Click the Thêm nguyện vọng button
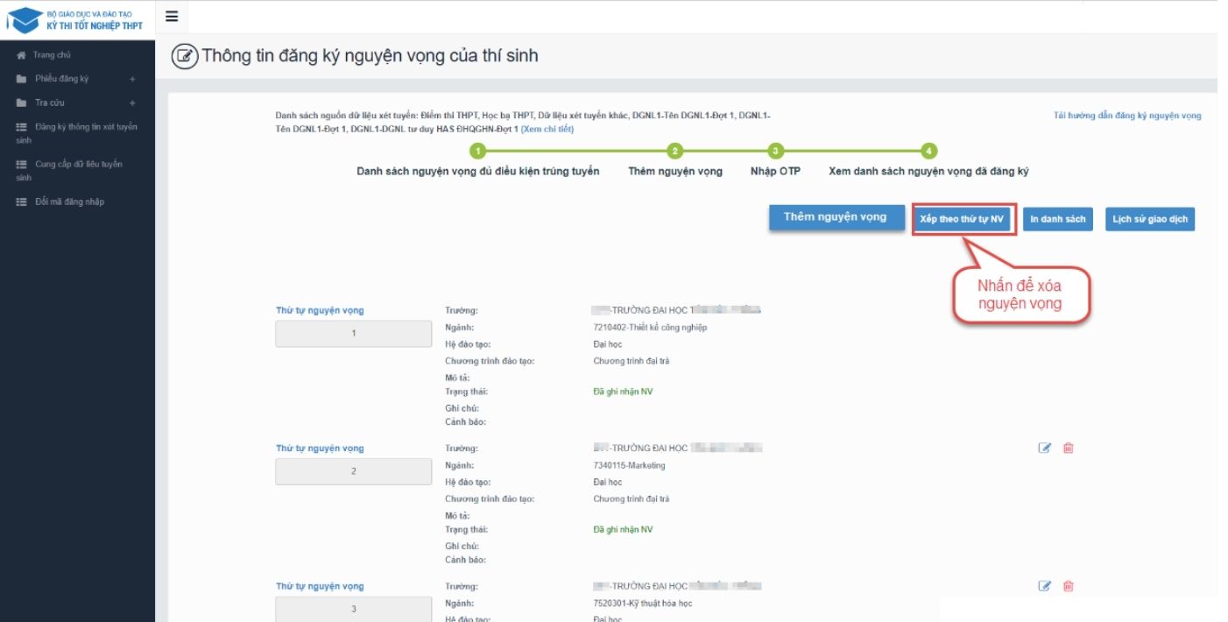1228x622 pixels. (835, 217)
